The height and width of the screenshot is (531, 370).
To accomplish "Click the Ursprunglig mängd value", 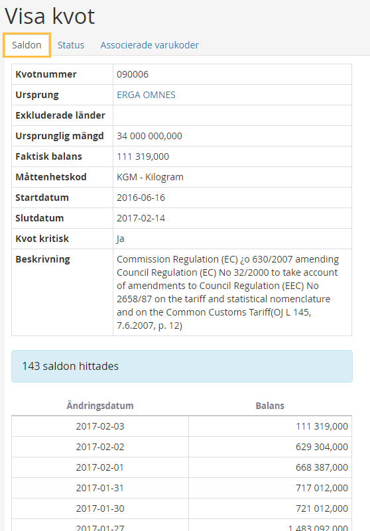I will click(x=149, y=136).
